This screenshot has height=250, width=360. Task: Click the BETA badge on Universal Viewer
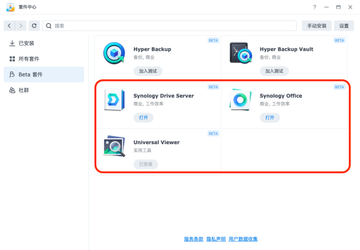click(x=213, y=133)
